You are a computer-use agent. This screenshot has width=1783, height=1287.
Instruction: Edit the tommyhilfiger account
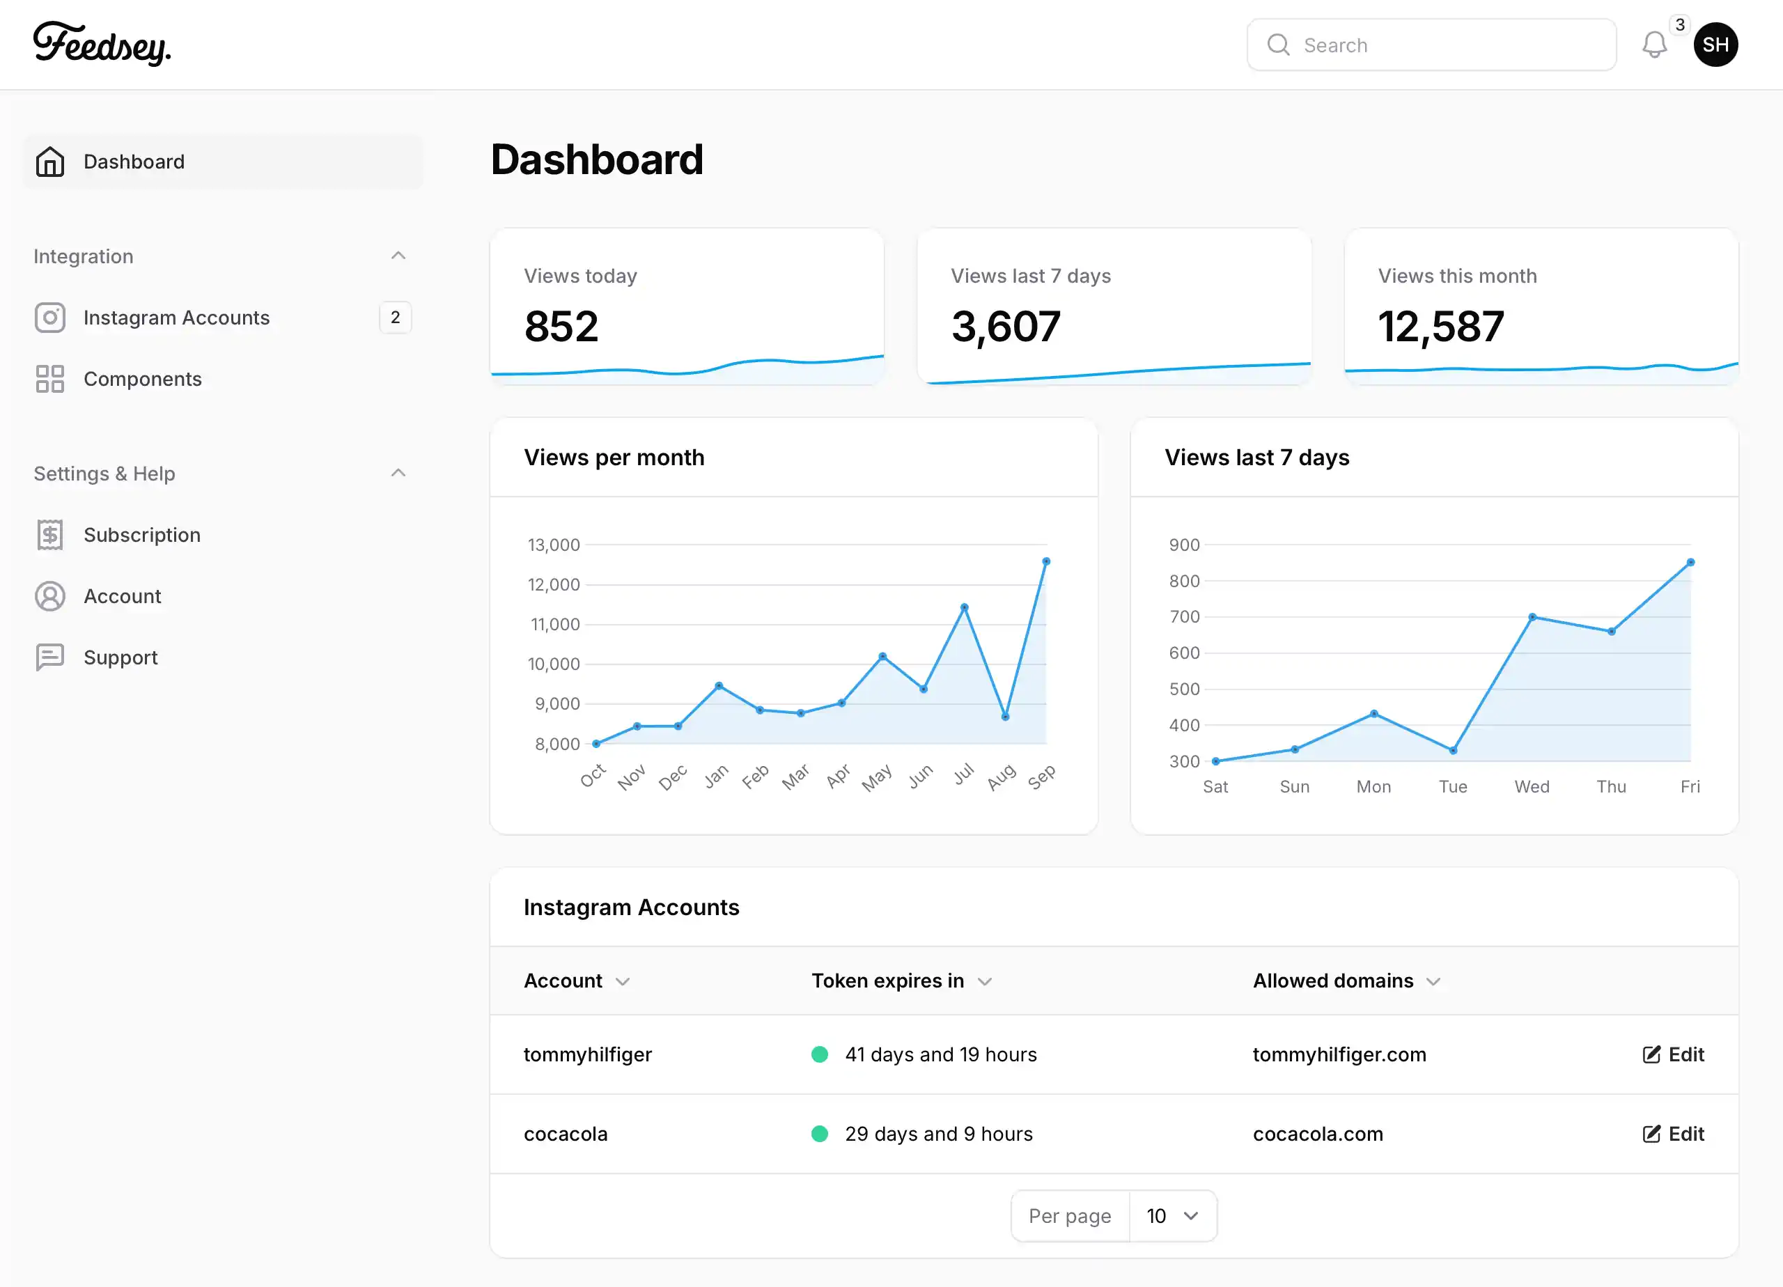pos(1673,1054)
